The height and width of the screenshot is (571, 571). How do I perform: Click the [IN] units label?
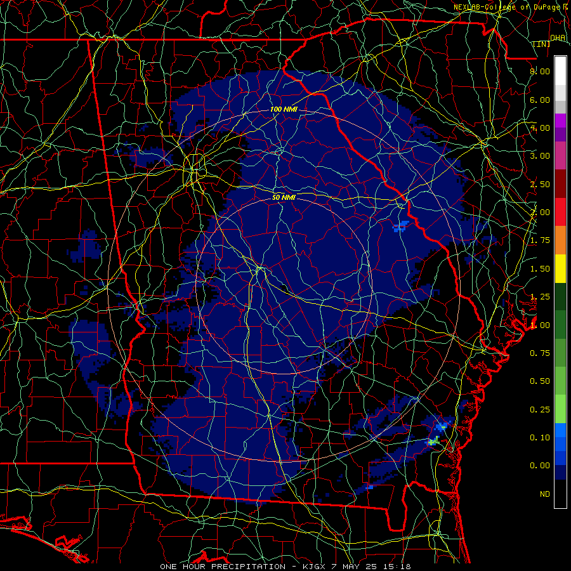(x=542, y=44)
